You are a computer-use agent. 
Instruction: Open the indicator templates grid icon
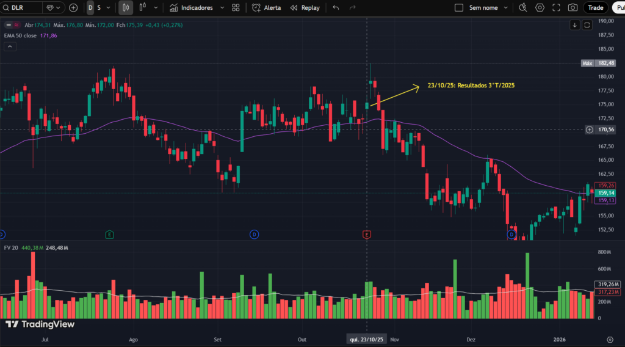pyautogui.click(x=236, y=7)
